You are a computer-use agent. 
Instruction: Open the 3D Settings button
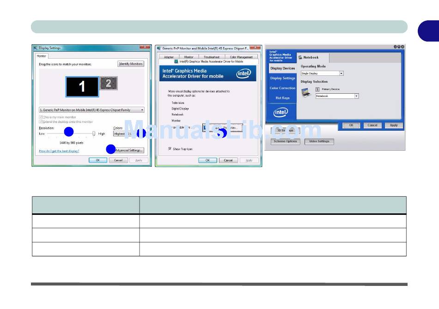pos(285,130)
